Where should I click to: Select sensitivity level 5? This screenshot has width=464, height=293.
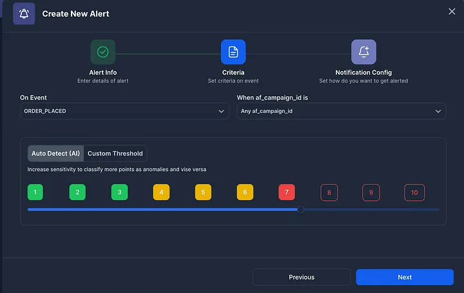203,192
